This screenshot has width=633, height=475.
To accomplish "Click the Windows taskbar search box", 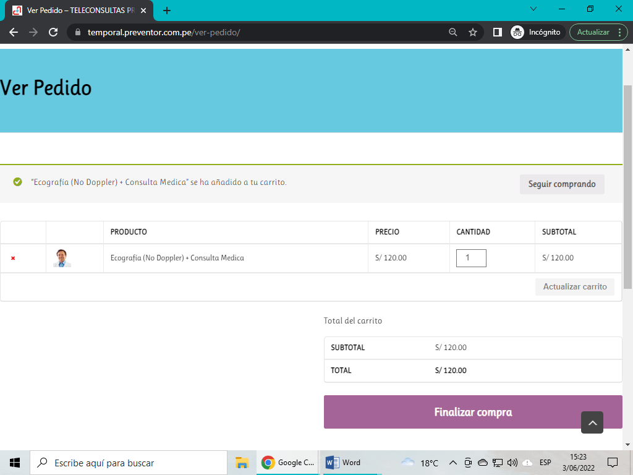I will coord(129,463).
